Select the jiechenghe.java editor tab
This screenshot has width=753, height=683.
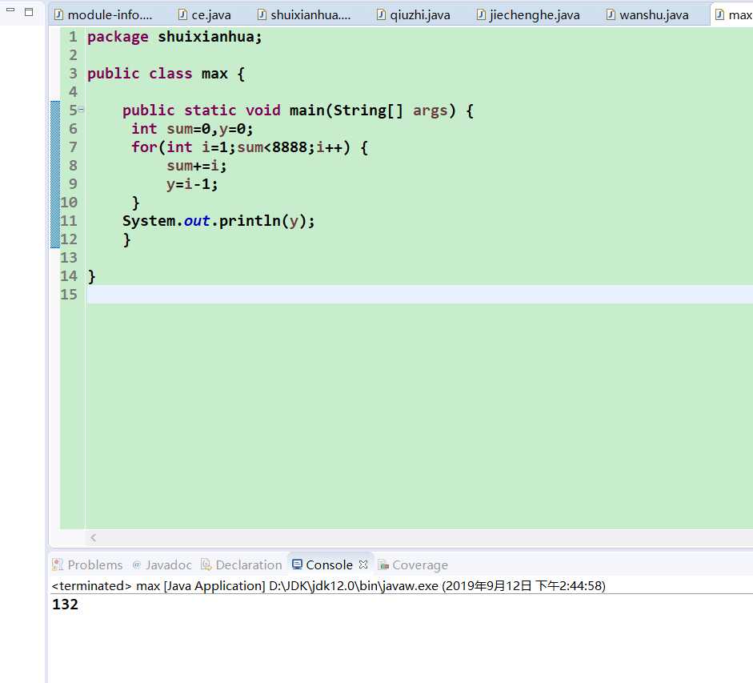point(528,15)
